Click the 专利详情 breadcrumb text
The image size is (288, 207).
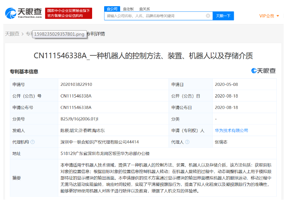click(96, 34)
